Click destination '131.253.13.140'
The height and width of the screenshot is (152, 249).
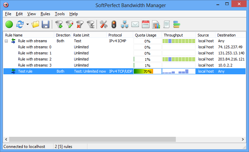pos(231,53)
